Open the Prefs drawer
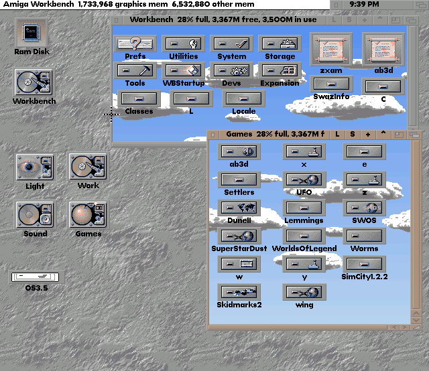The image size is (429, 371). point(135,44)
